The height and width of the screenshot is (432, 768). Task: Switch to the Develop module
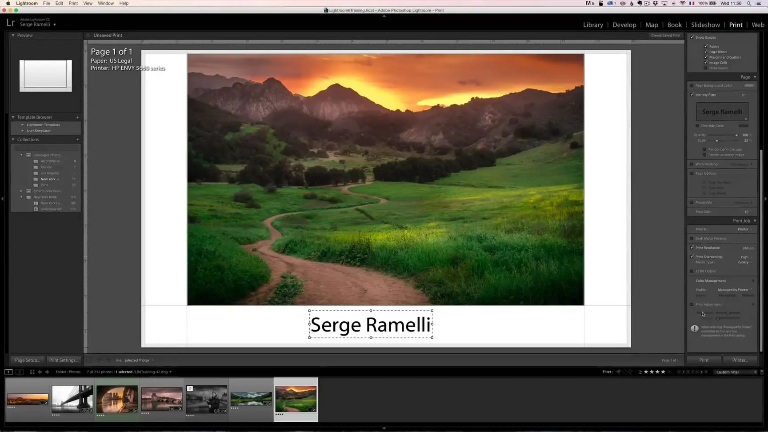point(624,25)
